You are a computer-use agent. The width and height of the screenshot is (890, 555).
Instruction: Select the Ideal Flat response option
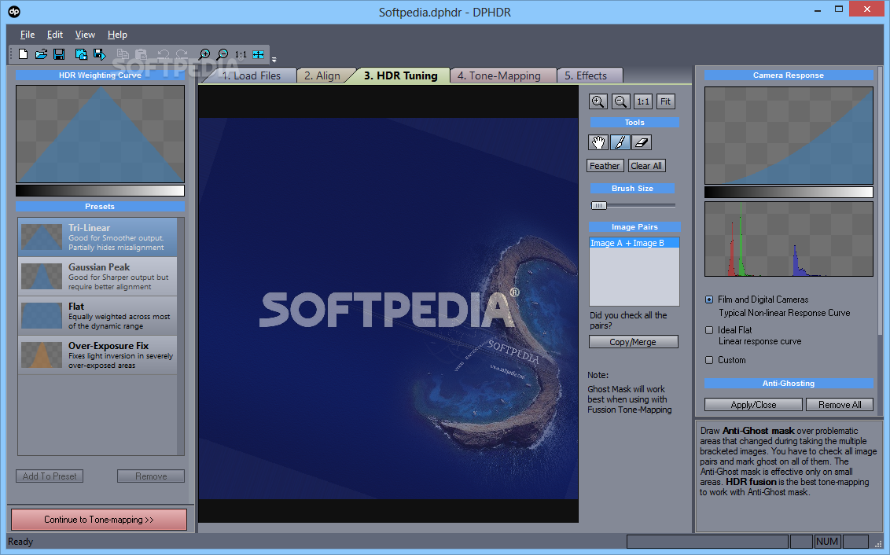[x=709, y=329]
